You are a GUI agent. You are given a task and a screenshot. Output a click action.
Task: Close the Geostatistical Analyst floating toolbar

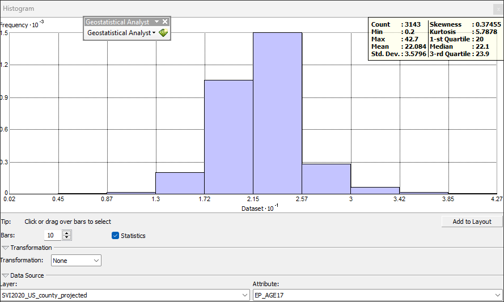coord(165,22)
